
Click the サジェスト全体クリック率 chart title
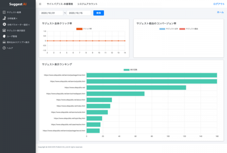(57, 23)
